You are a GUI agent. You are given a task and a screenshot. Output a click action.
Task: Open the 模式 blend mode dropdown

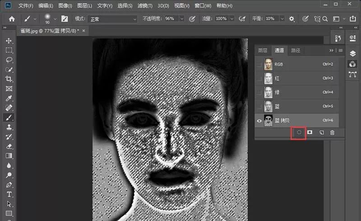112,19
